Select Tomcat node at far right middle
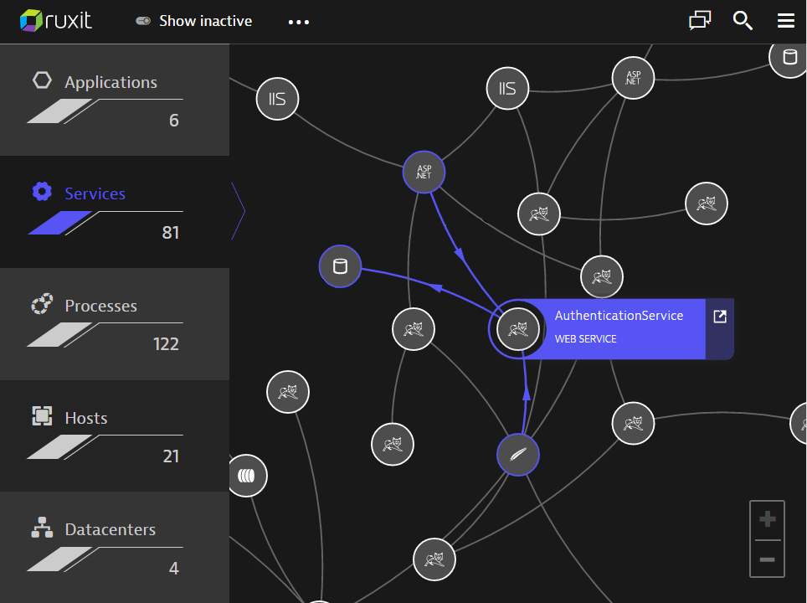This screenshot has height=603, width=807. [x=707, y=204]
